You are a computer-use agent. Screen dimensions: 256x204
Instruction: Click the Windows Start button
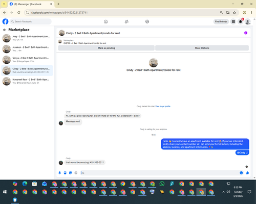point(5,192)
